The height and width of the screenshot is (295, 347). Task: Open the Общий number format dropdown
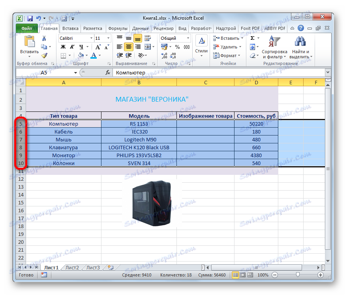(x=188, y=38)
